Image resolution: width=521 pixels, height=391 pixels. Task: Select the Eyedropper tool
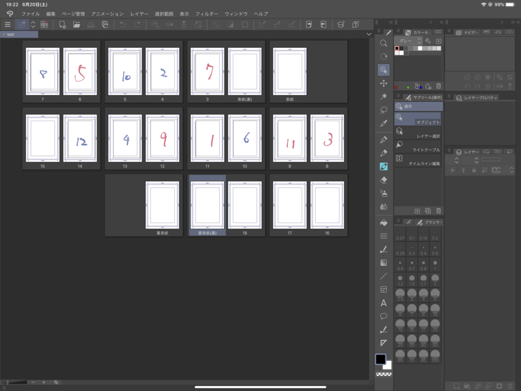tap(384, 123)
